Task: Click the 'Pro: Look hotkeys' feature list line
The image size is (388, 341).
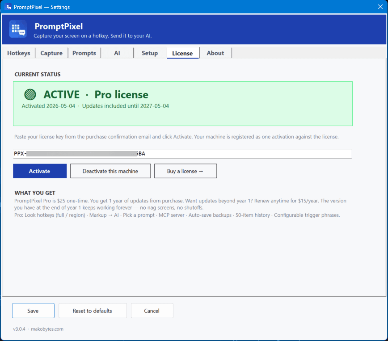Action: [177, 215]
